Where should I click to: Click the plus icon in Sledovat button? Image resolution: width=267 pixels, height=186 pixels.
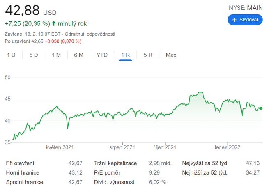click(x=235, y=20)
